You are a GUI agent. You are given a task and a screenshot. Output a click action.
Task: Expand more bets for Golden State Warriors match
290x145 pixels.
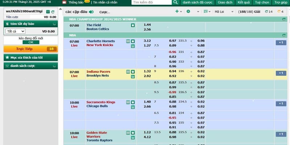click(281, 134)
